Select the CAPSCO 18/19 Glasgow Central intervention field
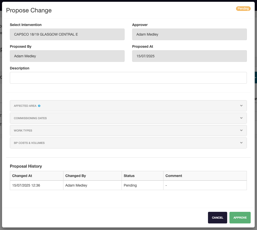Image resolution: width=257 pixels, height=230 pixels. point(67,34)
